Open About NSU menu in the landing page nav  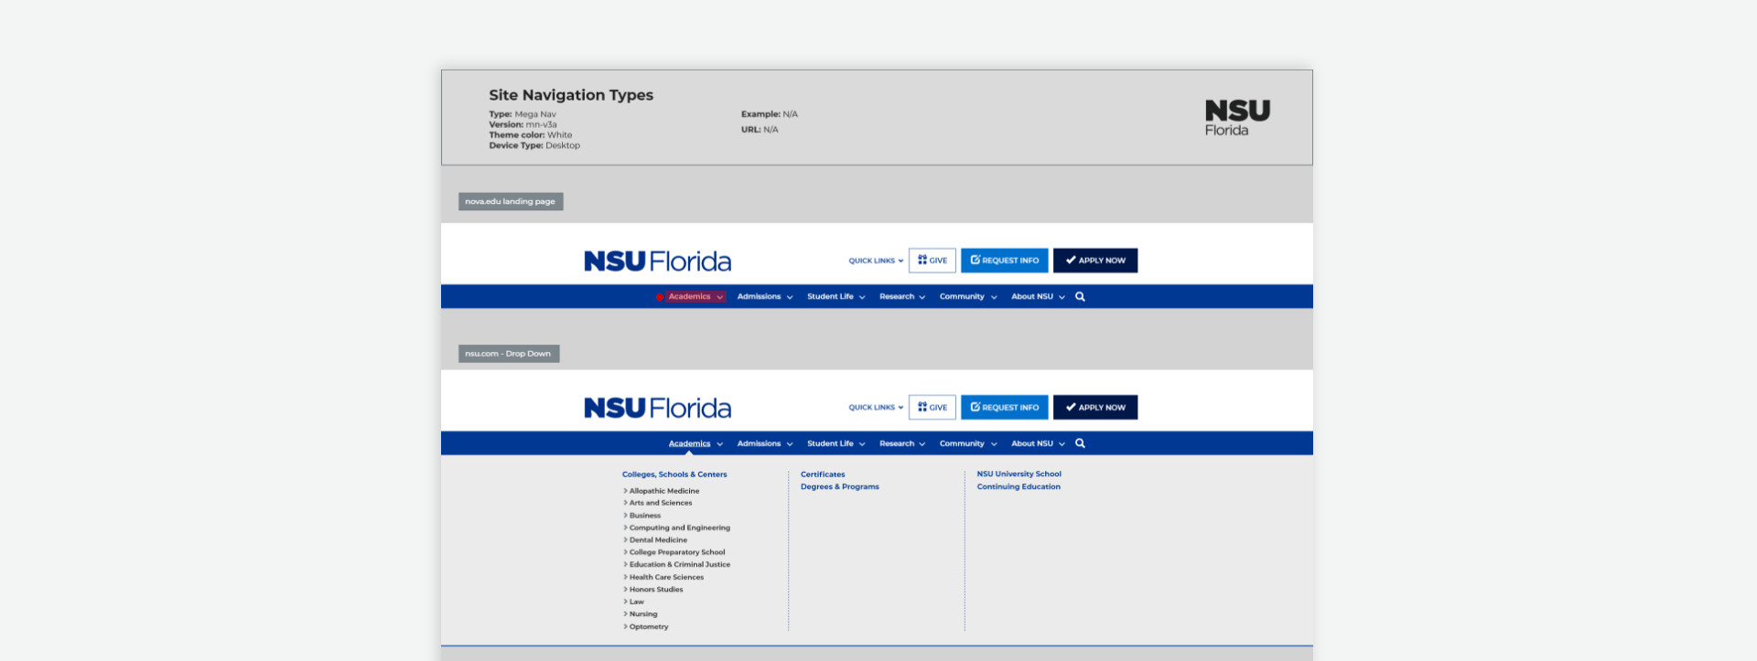tap(1038, 296)
